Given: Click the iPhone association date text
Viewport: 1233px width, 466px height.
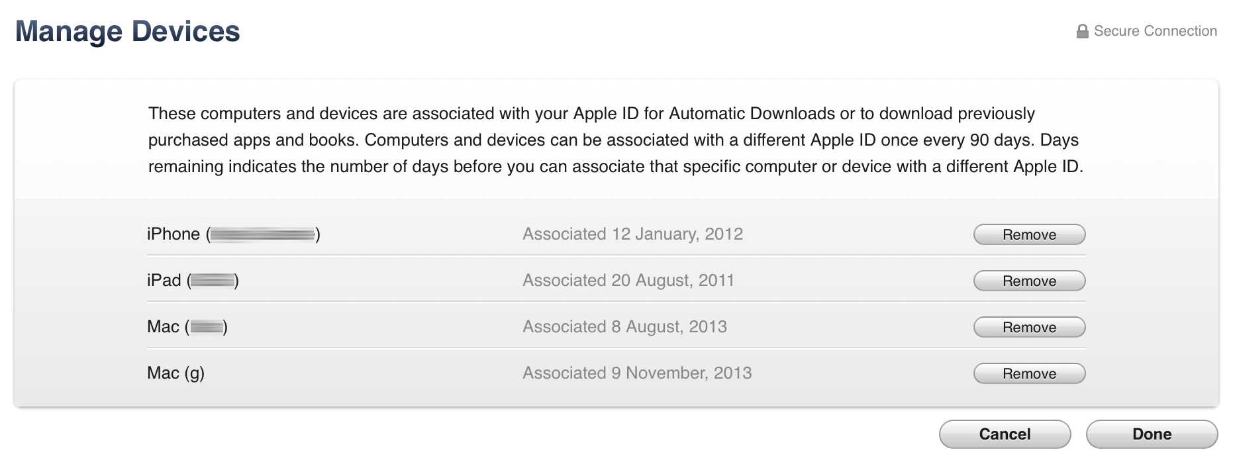Looking at the screenshot, I should (x=633, y=234).
